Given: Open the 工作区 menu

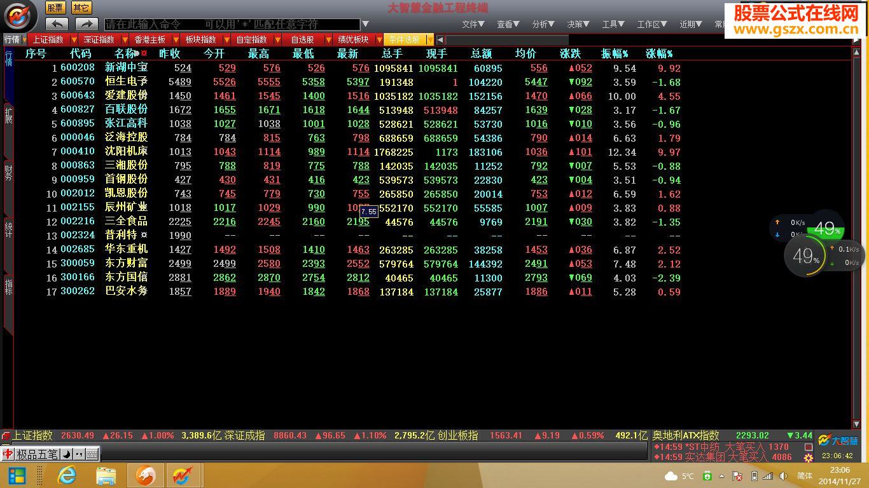Looking at the screenshot, I should tap(653, 24).
